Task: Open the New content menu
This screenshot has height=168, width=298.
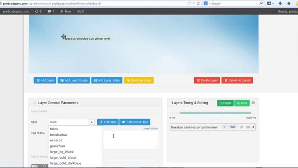Action: [66, 11]
